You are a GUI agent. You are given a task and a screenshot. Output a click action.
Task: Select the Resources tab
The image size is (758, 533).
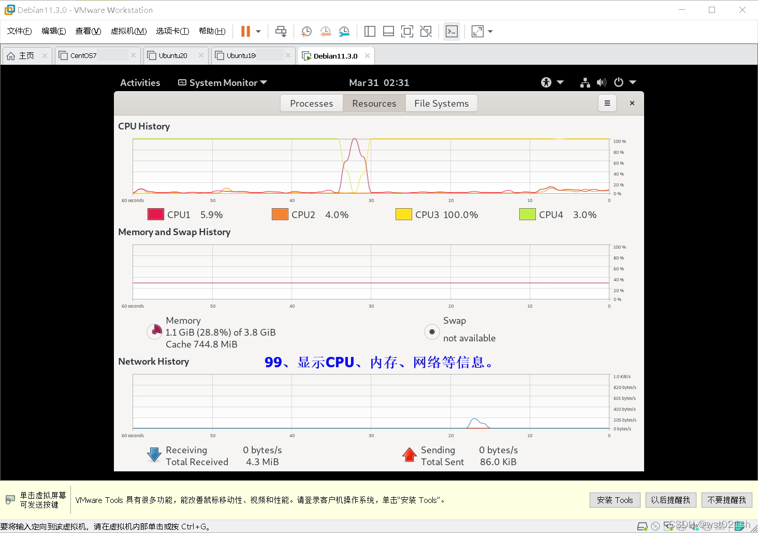tap(374, 103)
